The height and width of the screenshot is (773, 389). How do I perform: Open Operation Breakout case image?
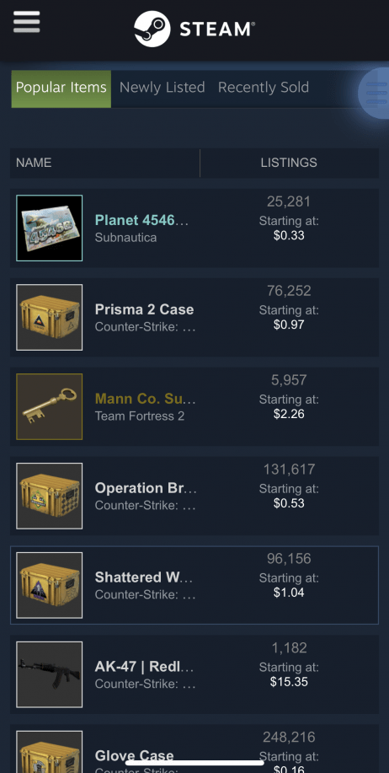coord(49,496)
